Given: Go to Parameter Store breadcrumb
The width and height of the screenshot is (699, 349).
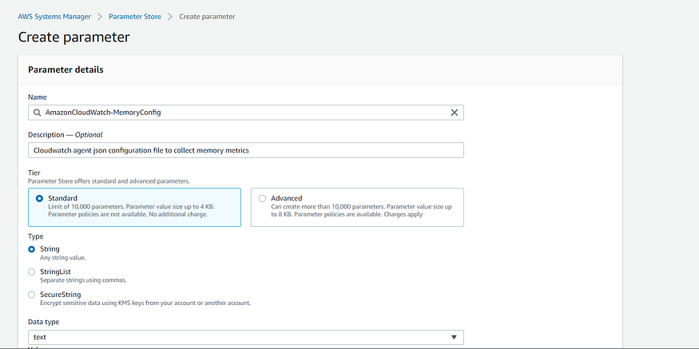Looking at the screenshot, I should click(x=135, y=17).
